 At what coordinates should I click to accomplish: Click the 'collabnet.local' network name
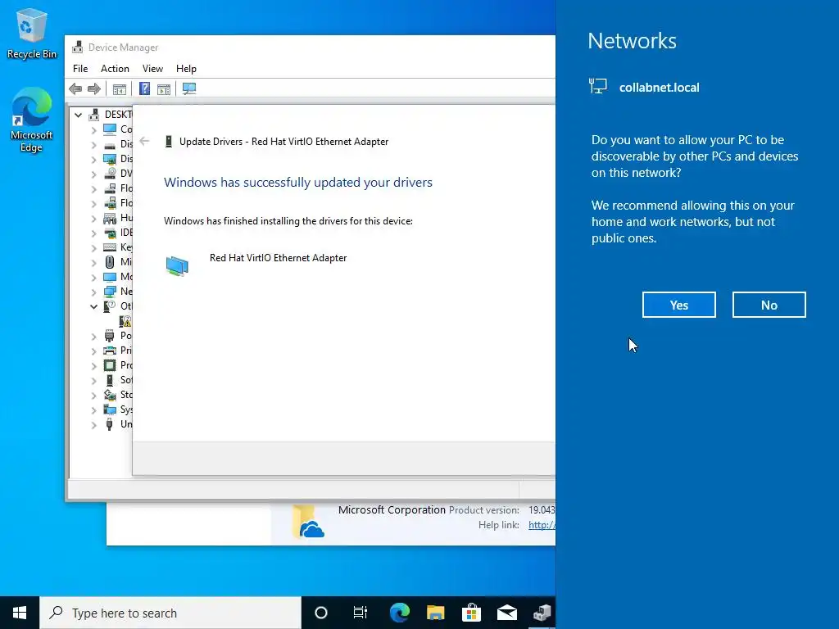[660, 87]
